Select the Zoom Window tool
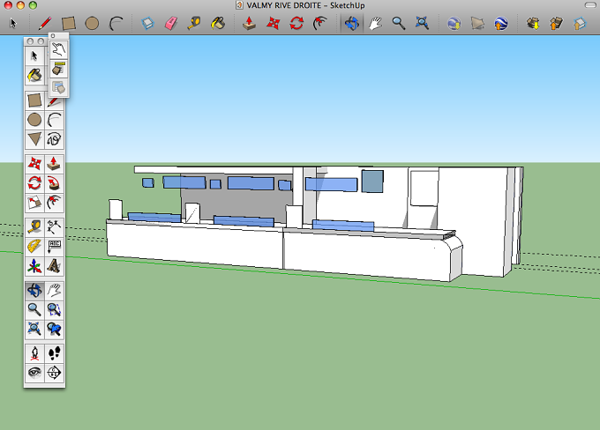600x430 pixels. point(54,309)
